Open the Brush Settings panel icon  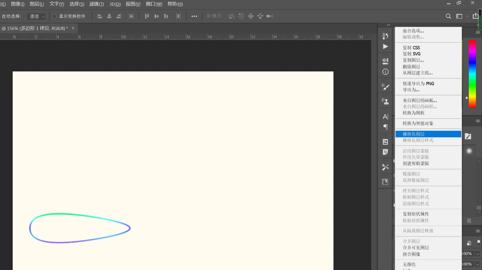[385, 87]
